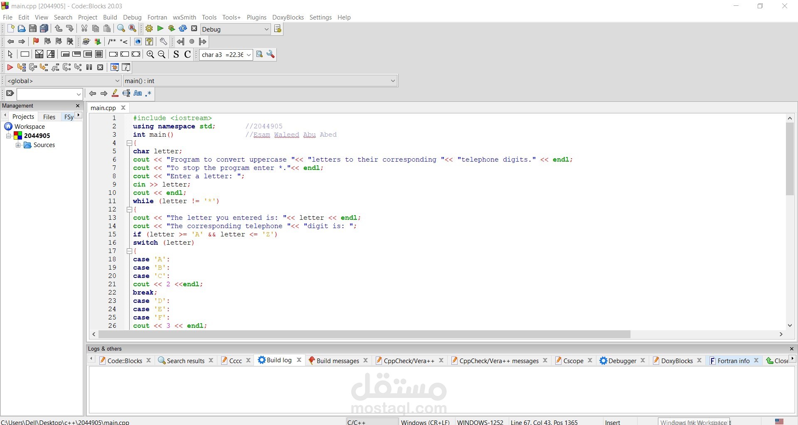798x425 pixels.
Task: Click the Redo toolbar icon
Action: 70,29
